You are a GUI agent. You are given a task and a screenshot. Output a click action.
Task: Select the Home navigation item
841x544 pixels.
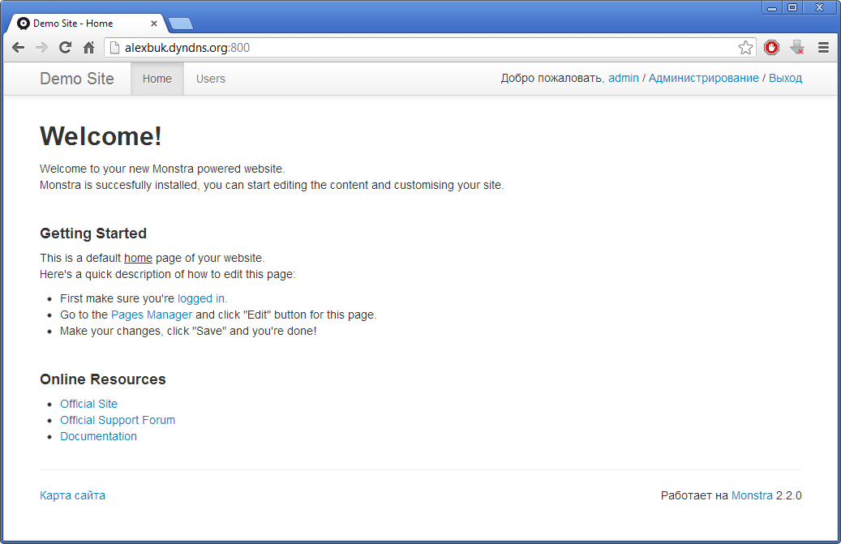[157, 79]
